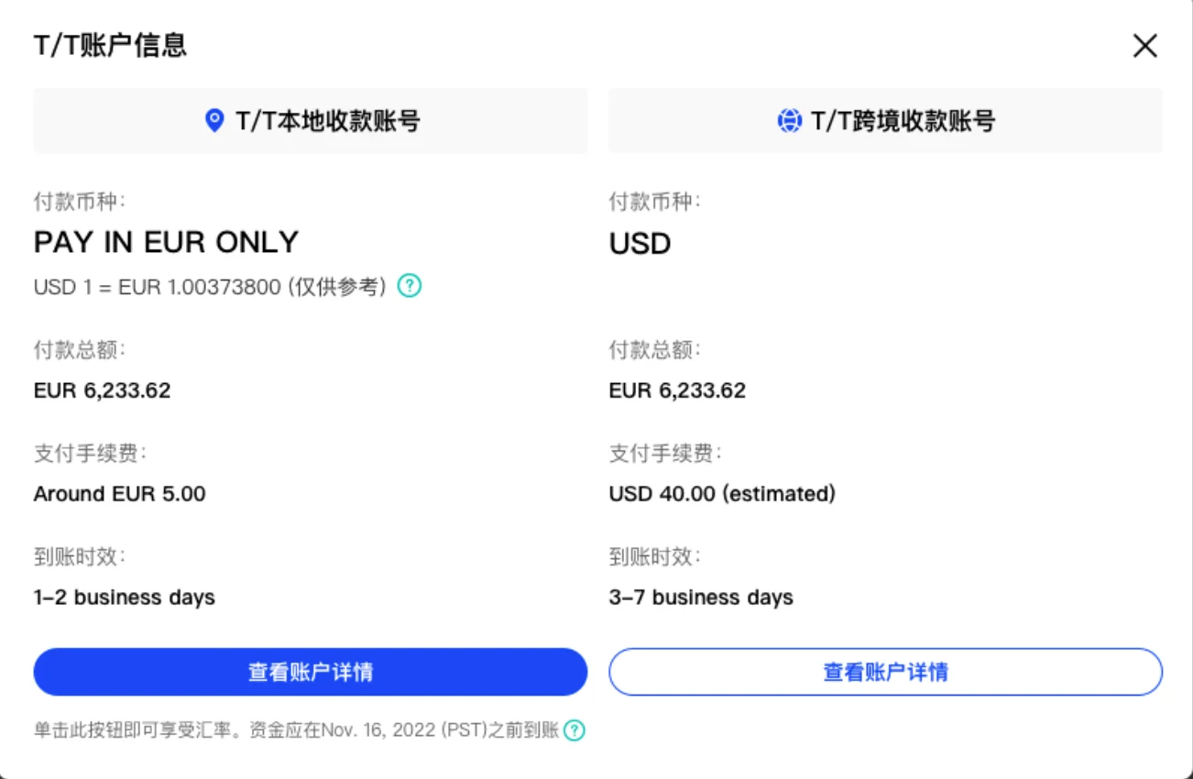Click help icon next to funds deadline note

point(574,730)
